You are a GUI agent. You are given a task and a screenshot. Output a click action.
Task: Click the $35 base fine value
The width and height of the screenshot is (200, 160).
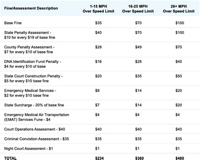coord(98,23)
